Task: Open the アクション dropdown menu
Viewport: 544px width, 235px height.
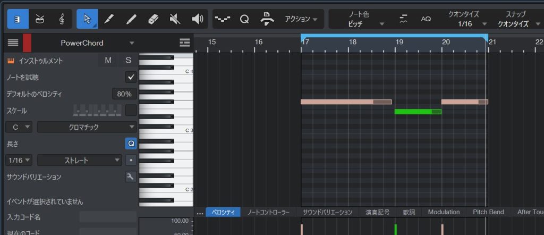Action: [301, 19]
